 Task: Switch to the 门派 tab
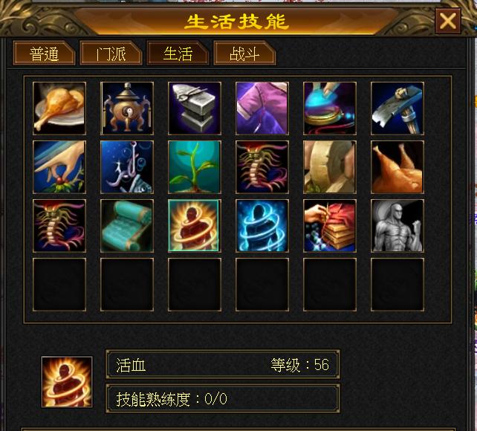(111, 54)
